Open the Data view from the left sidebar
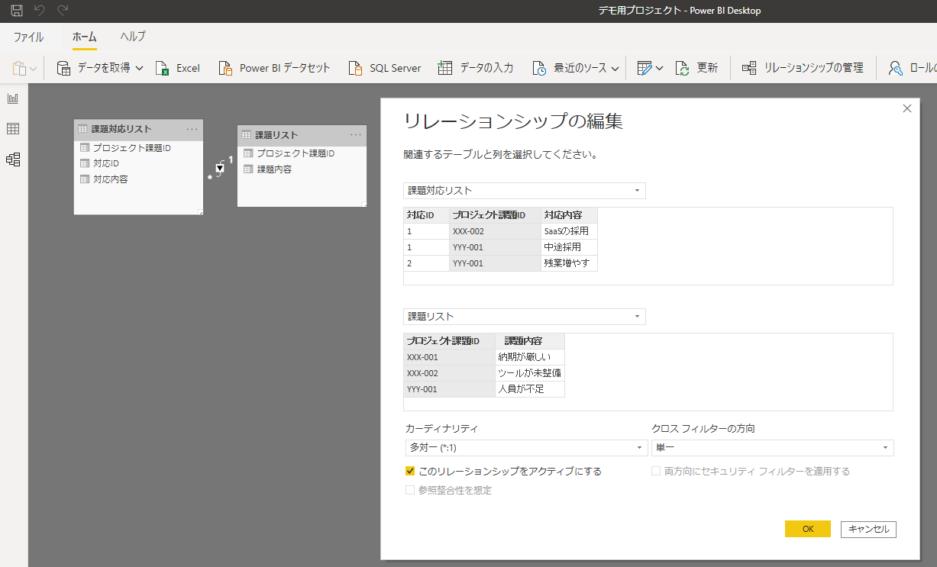The height and width of the screenshot is (567, 937). click(x=12, y=128)
